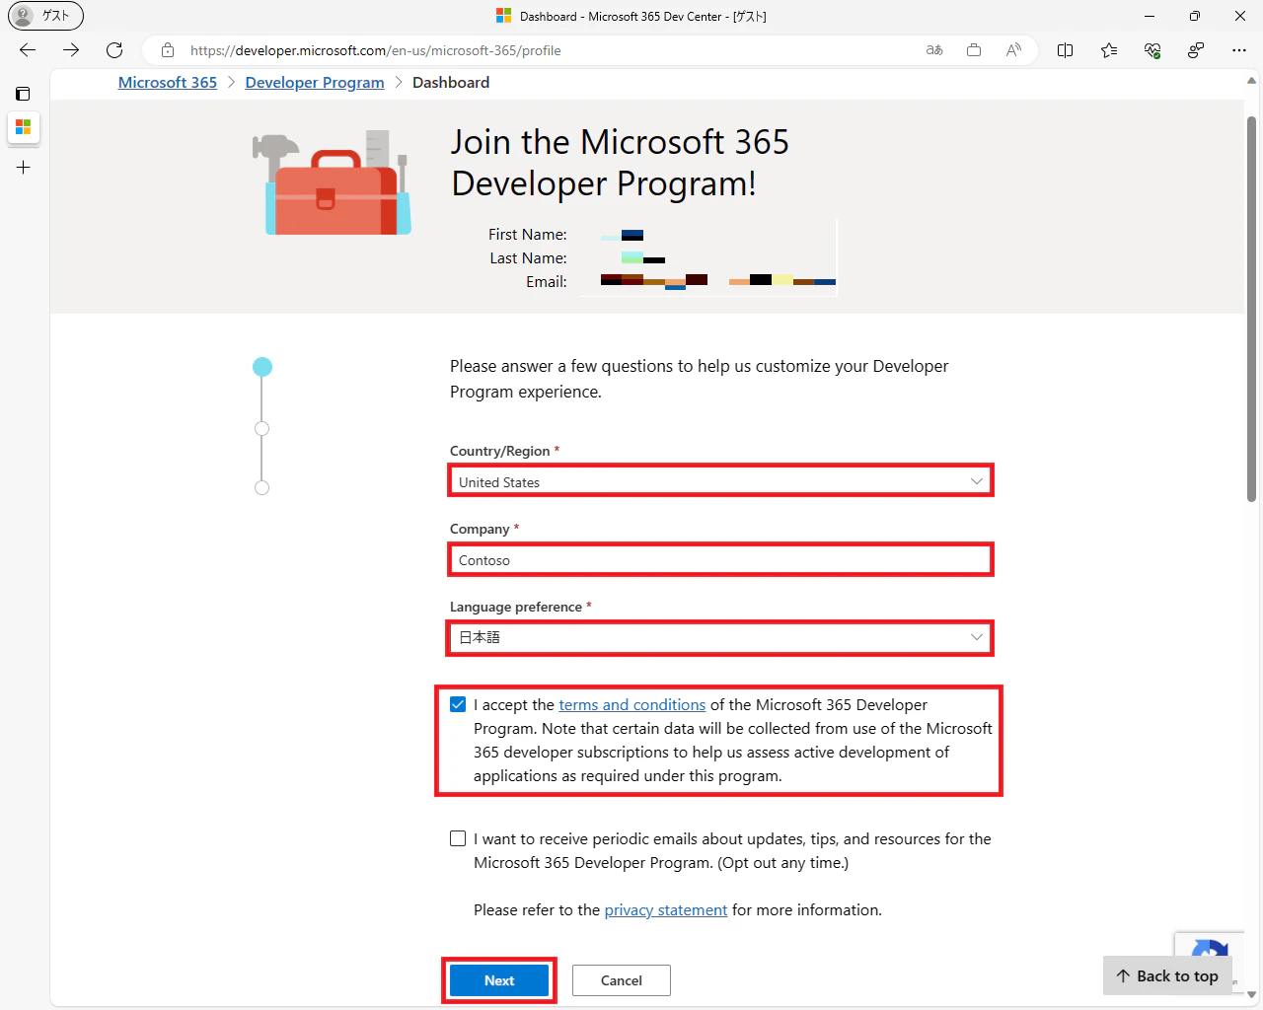Click the Next button
Viewport: 1263px width, 1010px height.
click(x=499, y=980)
